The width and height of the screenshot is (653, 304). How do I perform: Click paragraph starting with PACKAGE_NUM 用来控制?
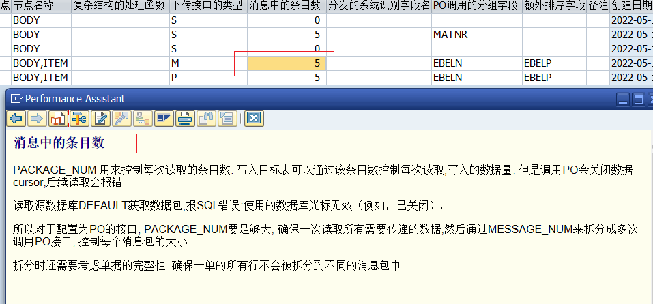click(x=323, y=177)
